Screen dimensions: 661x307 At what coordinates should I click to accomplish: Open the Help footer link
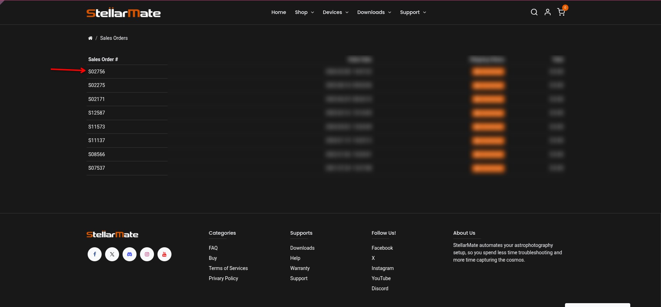pos(295,258)
